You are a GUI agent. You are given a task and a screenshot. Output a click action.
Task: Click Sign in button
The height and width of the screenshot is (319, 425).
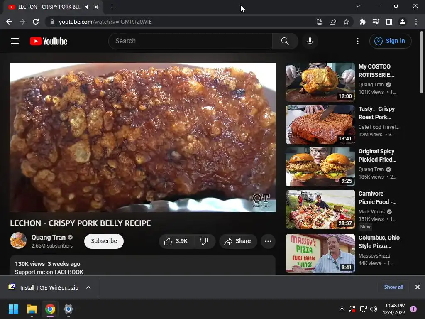(x=390, y=41)
